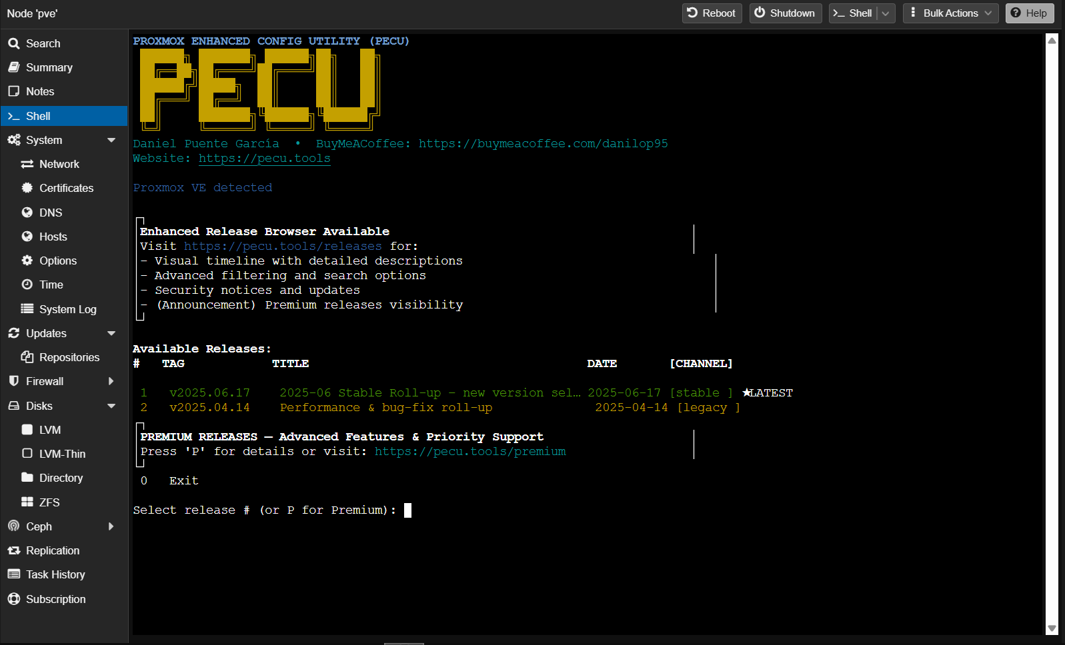Open Search in the node menu

pos(64,43)
